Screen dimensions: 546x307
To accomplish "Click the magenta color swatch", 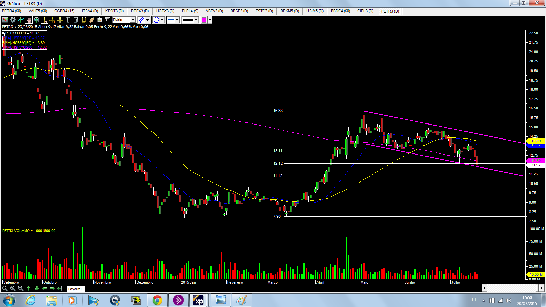I will [204, 20].
